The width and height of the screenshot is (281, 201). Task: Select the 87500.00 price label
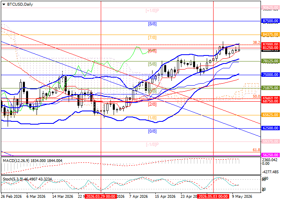click(271, 21)
